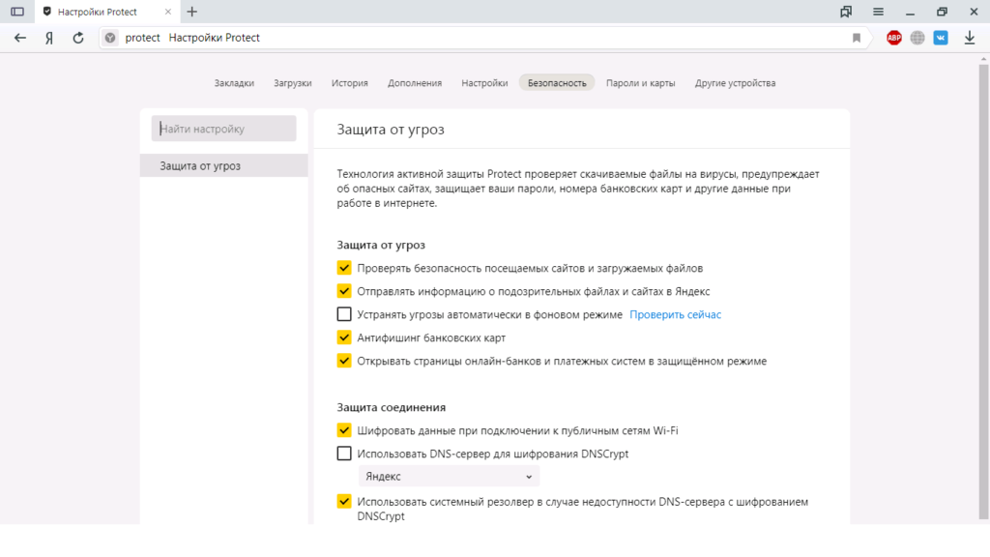Click the address bar text Настройки Protect
The height and width of the screenshot is (557, 990).
point(214,38)
